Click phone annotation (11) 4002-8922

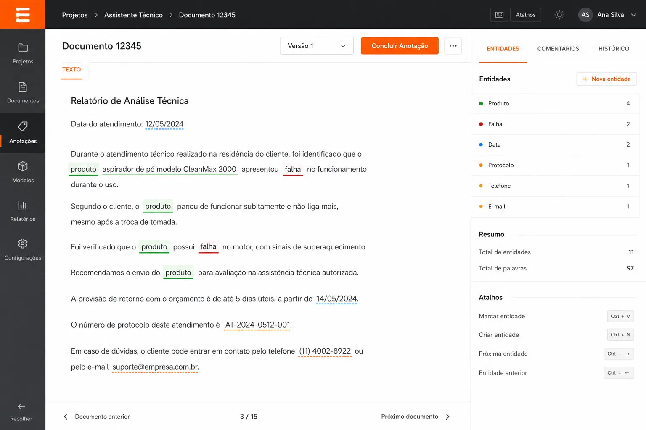click(325, 351)
